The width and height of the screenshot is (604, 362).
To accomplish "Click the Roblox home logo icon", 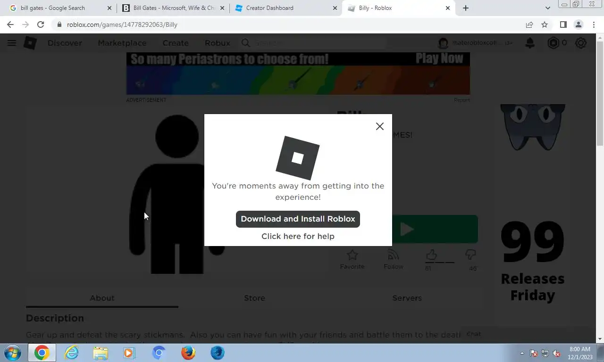I will [x=30, y=43].
